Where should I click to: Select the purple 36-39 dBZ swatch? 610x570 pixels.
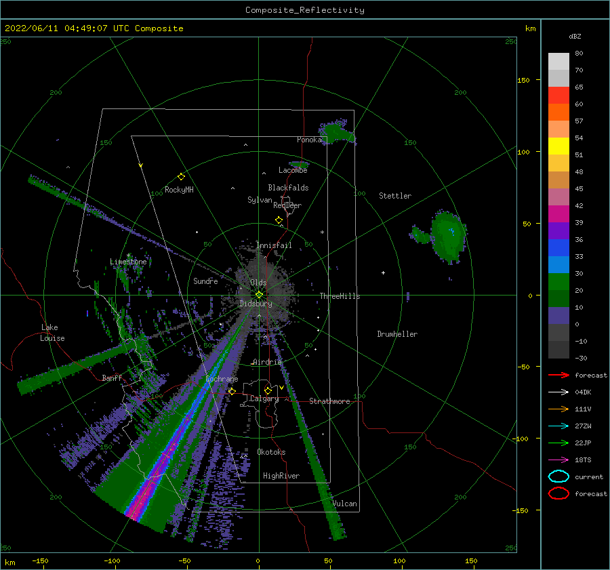[558, 230]
